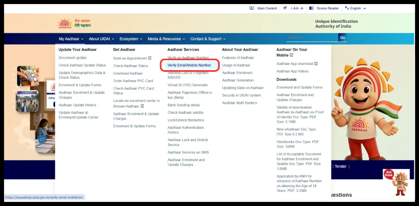Screen dimensions: 419x206
Task: Select Order Aadhaar PVC Card
Action: (133, 81)
